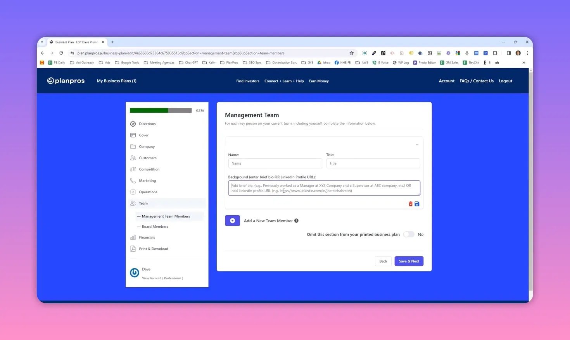The width and height of the screenshot is (570, 340).
Task: Click the planpros logo
Action: tap(66, 81)
